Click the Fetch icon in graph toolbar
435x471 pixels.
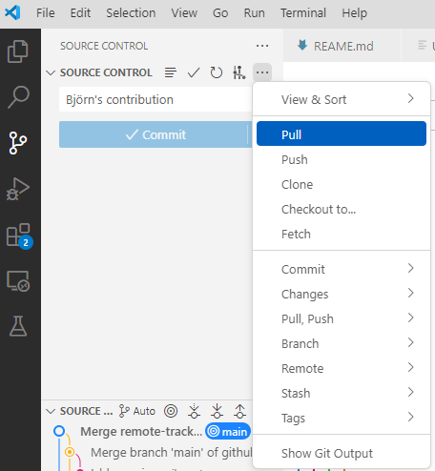coord(194,411)
